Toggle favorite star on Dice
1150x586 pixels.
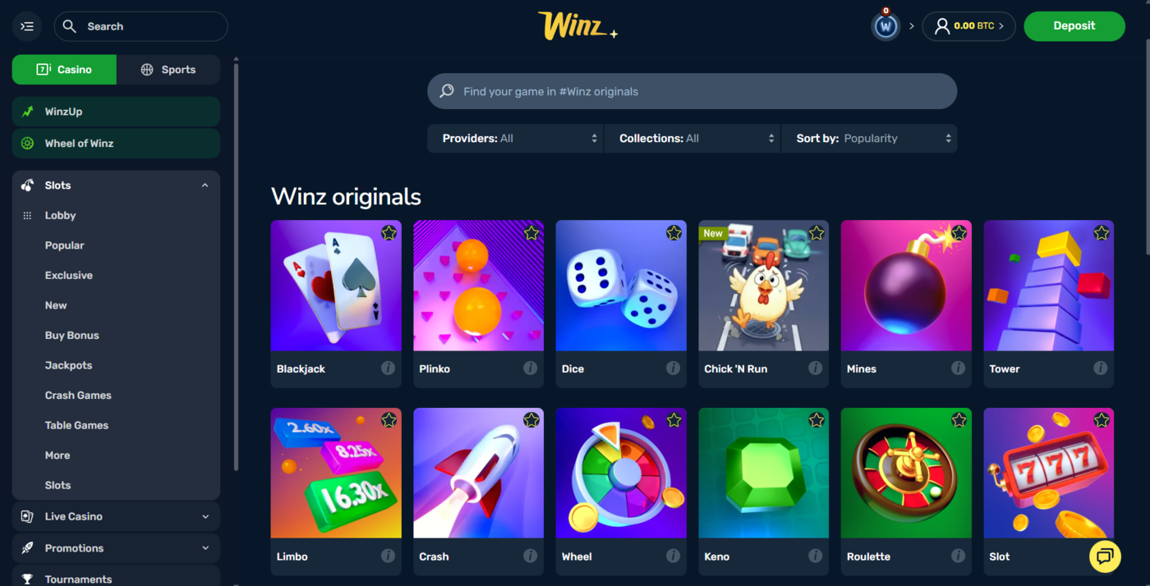tap(674, 233)
